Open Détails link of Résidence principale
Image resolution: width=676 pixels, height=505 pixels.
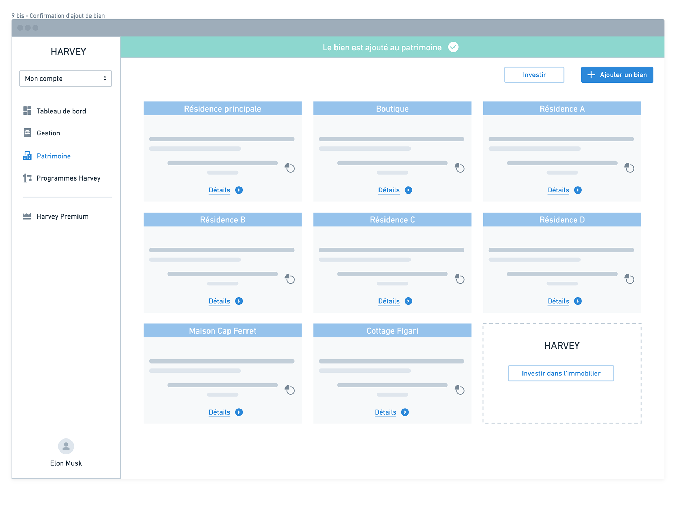point(219,190)
